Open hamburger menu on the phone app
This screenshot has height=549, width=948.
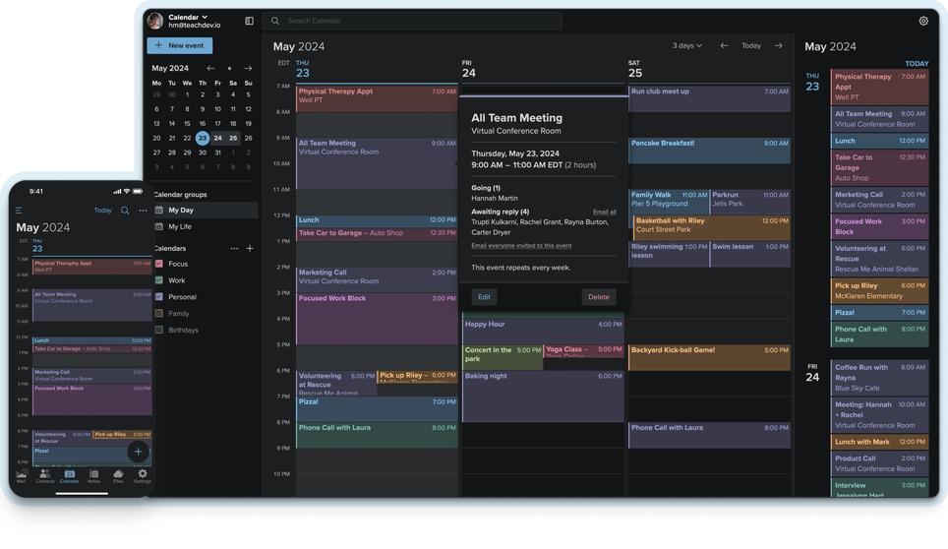coord(19,211)
